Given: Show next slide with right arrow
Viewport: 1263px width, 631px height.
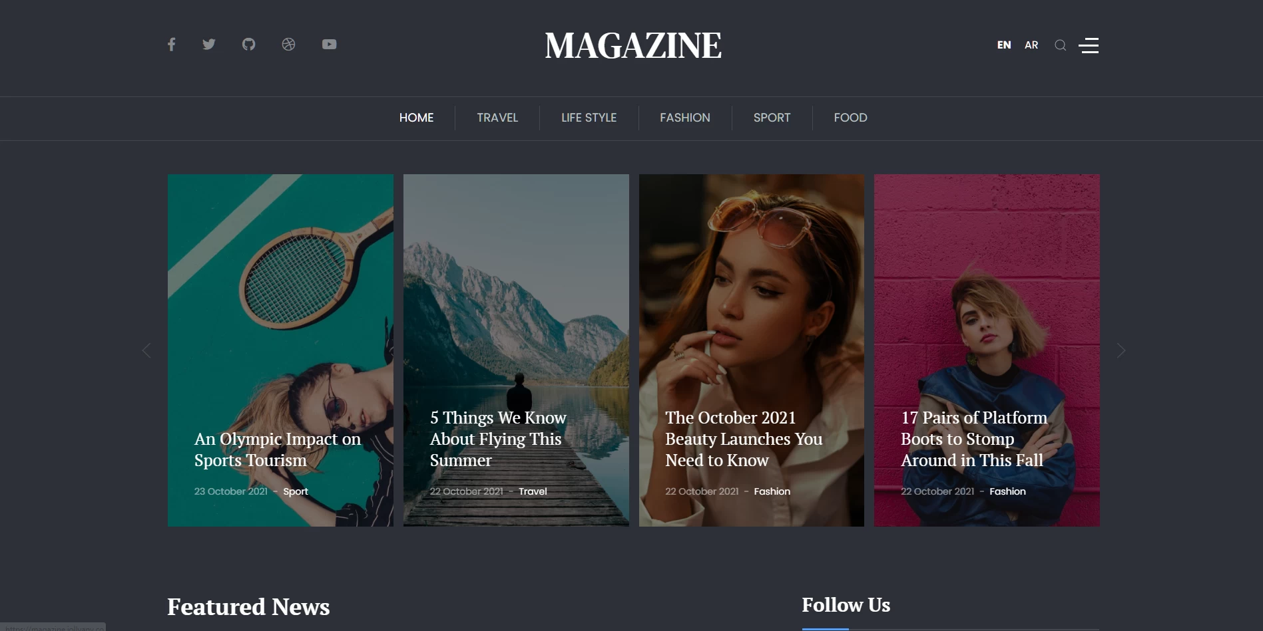Looking at the screenshot, I should (x=1121, y=350).
